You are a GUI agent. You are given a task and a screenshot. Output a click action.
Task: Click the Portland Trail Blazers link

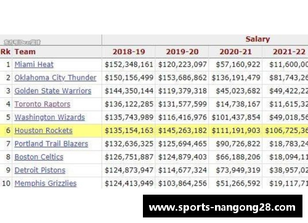[x=51, y=144]
